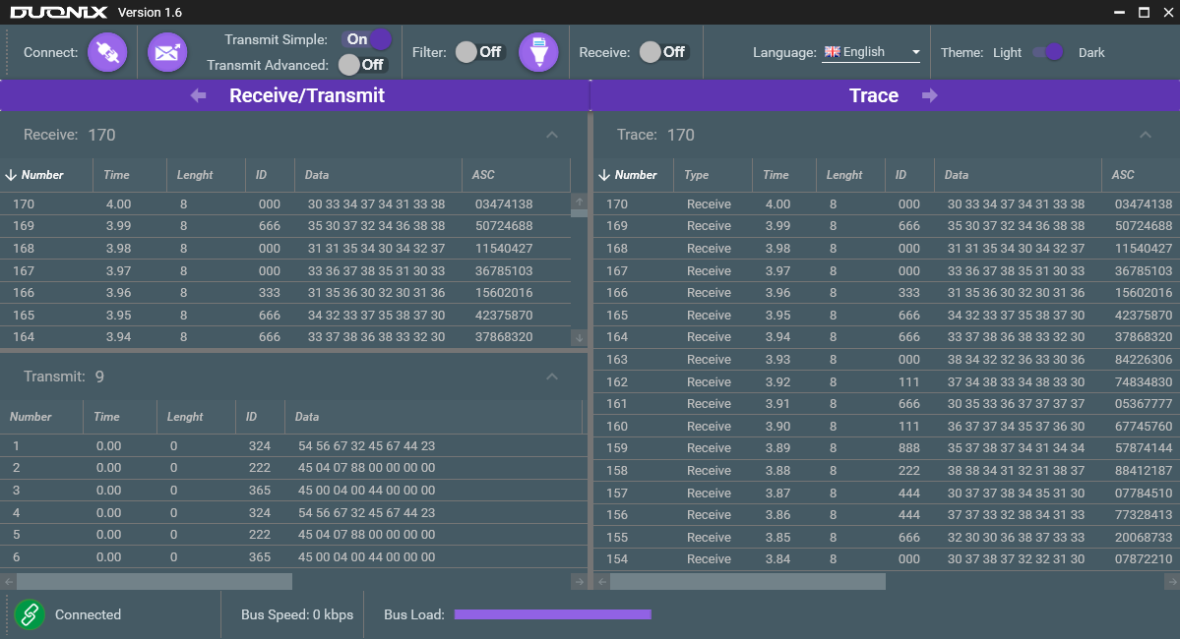Image resolution: width=1180 pixels, height=639 pixels.
Task: Toggle Transmit Simple switch off
Action: (367, 39)
